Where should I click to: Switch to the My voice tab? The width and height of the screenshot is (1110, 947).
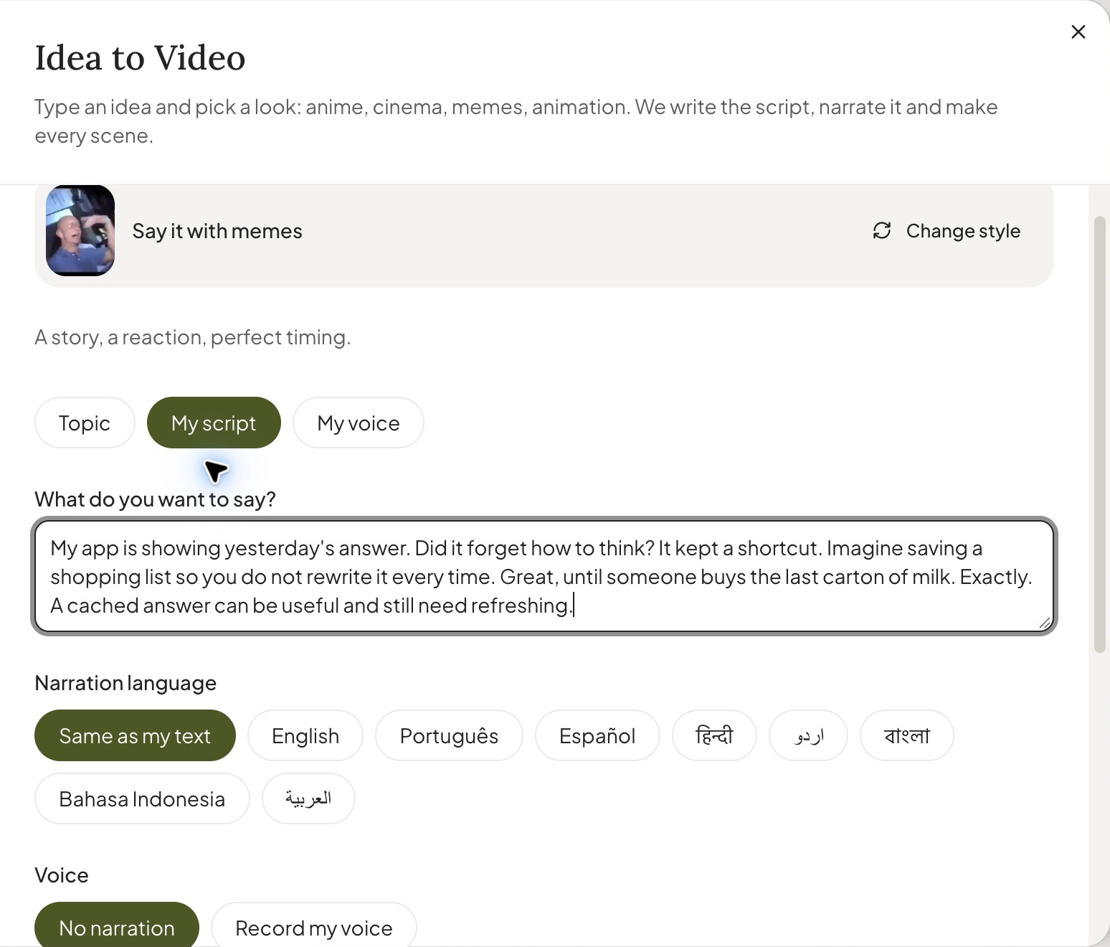click(x=359, y=423)
